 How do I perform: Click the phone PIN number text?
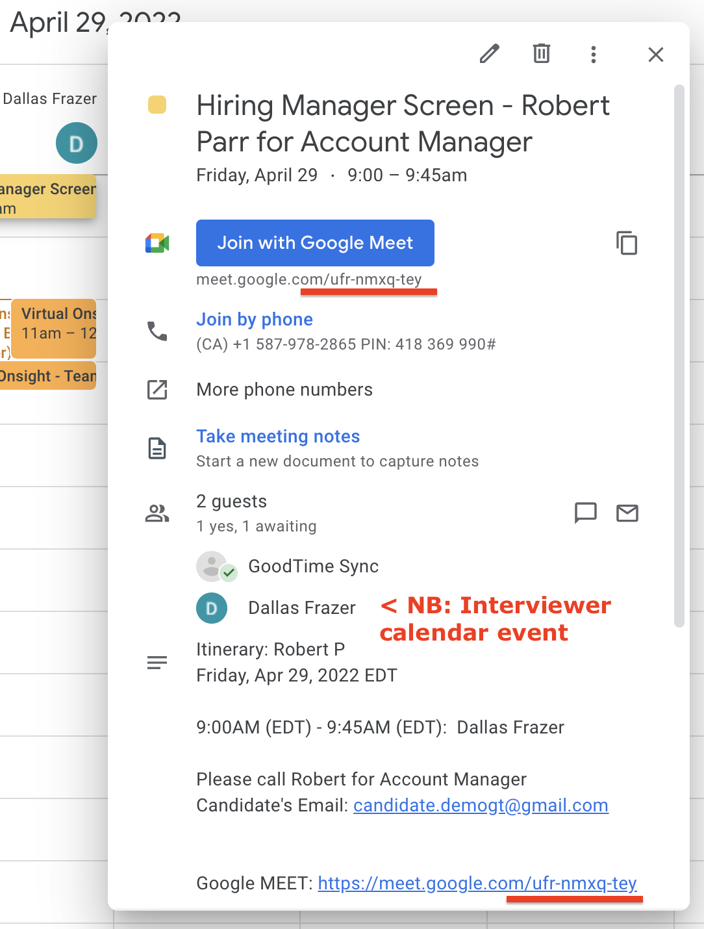pos(429,344)
